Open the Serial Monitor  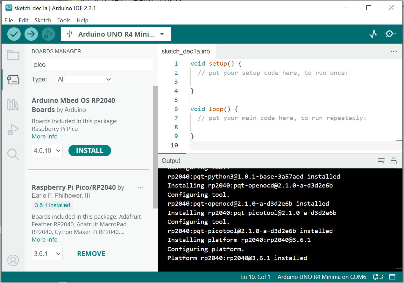pyautogui.click(x=390, y=34)
